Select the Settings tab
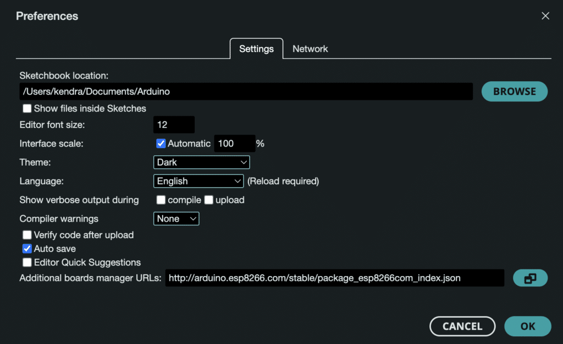563x344 pixels. point(256,49)
